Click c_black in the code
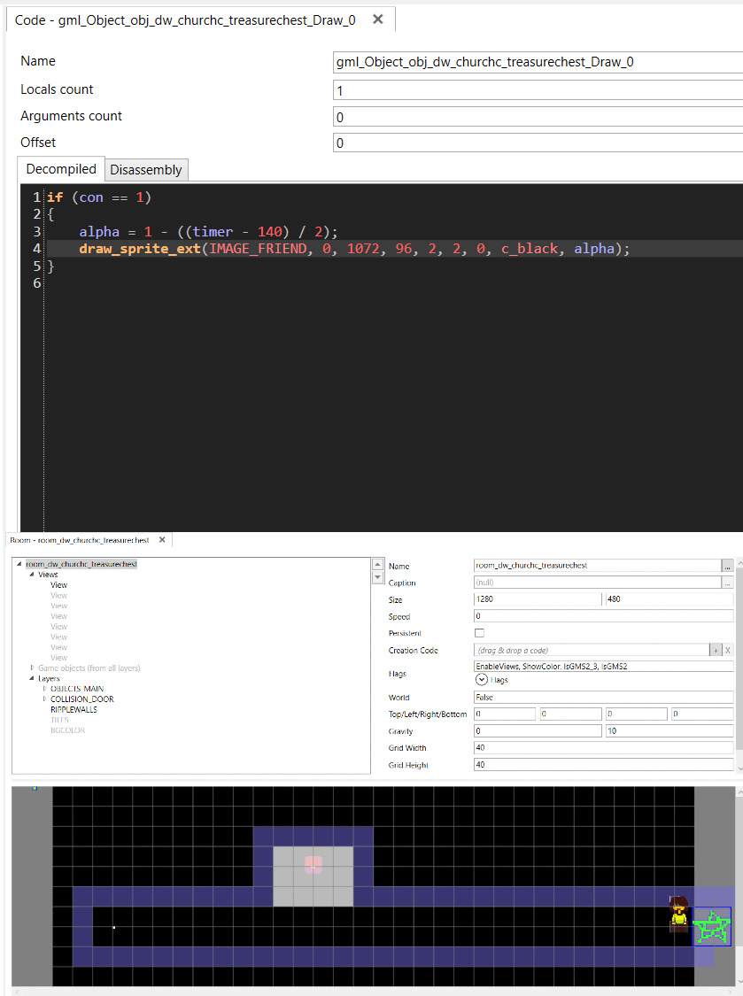The height and width of the screenshot is (996, 743). (x=530, y=249)
